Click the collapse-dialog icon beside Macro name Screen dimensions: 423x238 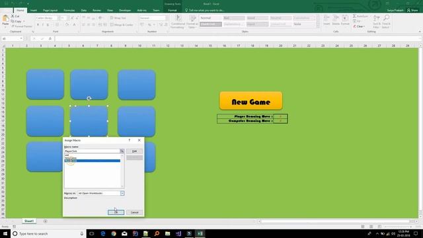click(122, 151)
